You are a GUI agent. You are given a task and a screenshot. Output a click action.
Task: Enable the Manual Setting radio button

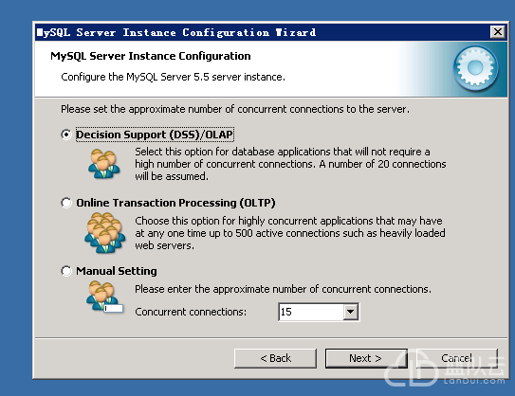pos(66,271)
